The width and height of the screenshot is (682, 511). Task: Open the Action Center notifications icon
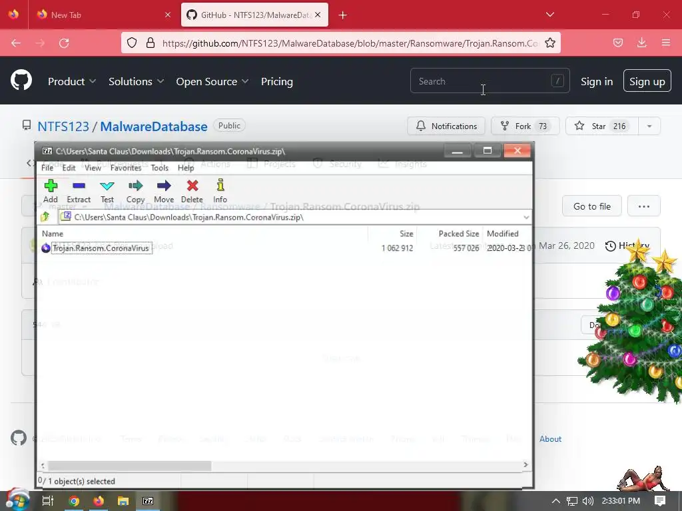[x=660, y=501]
